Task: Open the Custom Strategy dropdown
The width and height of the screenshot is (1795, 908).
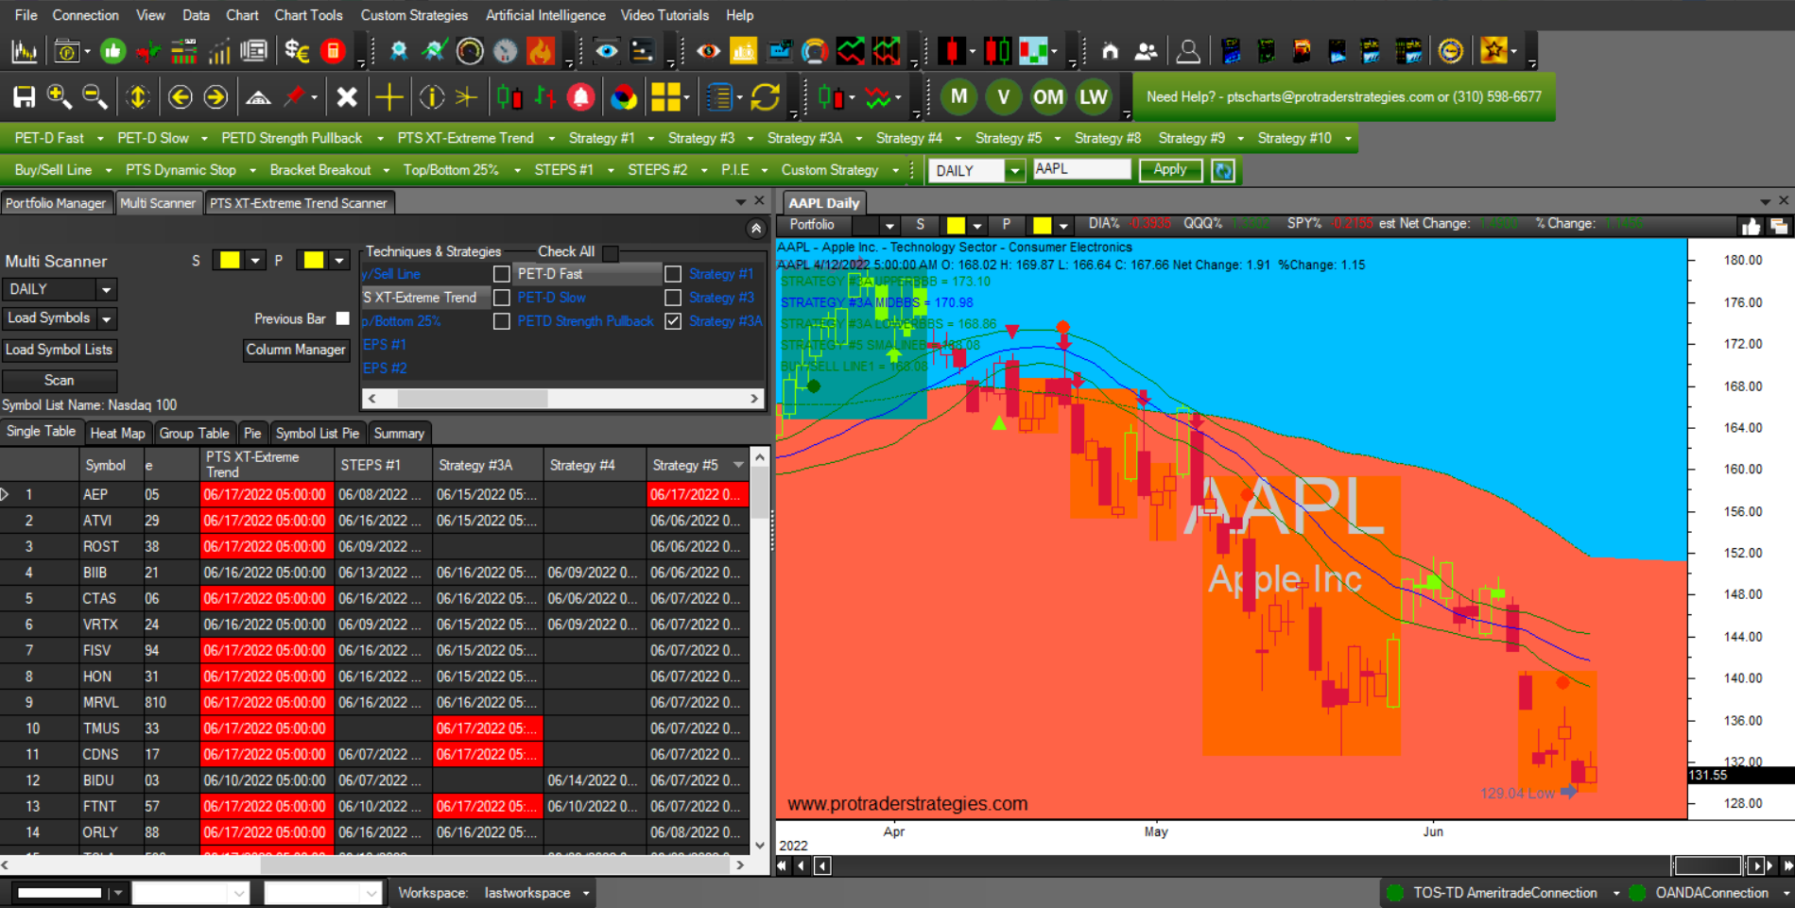Action: coord(895,170)
